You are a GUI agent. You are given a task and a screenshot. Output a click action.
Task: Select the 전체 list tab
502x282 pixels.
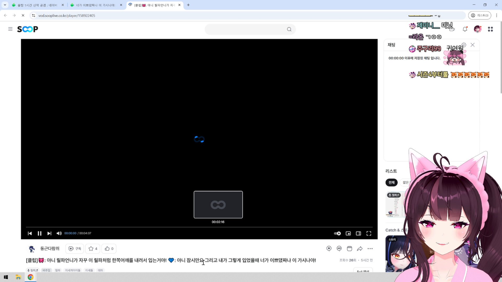click(x=391, y=183)
